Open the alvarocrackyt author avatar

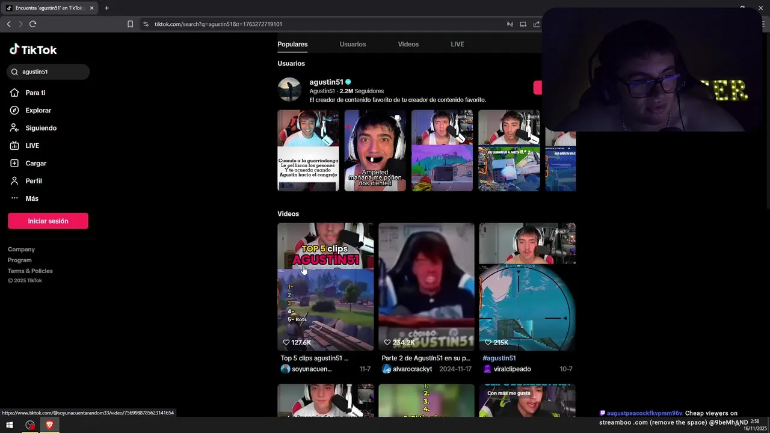pyautogui.click(x=387, y=369)
